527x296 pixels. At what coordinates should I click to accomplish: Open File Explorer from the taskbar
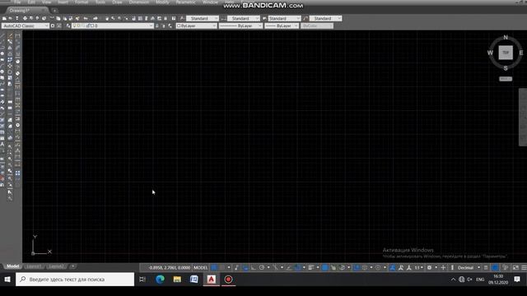coord(177,280)
